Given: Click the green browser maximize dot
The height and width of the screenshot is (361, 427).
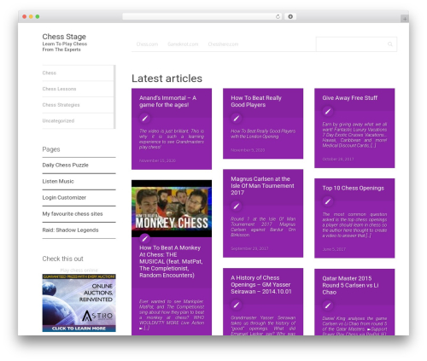Looking at the screenshot, I should click(38, 16).
